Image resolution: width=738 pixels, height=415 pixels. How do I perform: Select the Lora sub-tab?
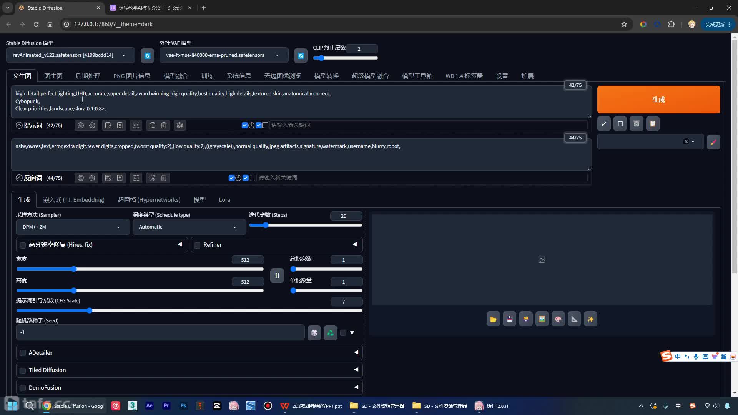(x=224, y=200)
